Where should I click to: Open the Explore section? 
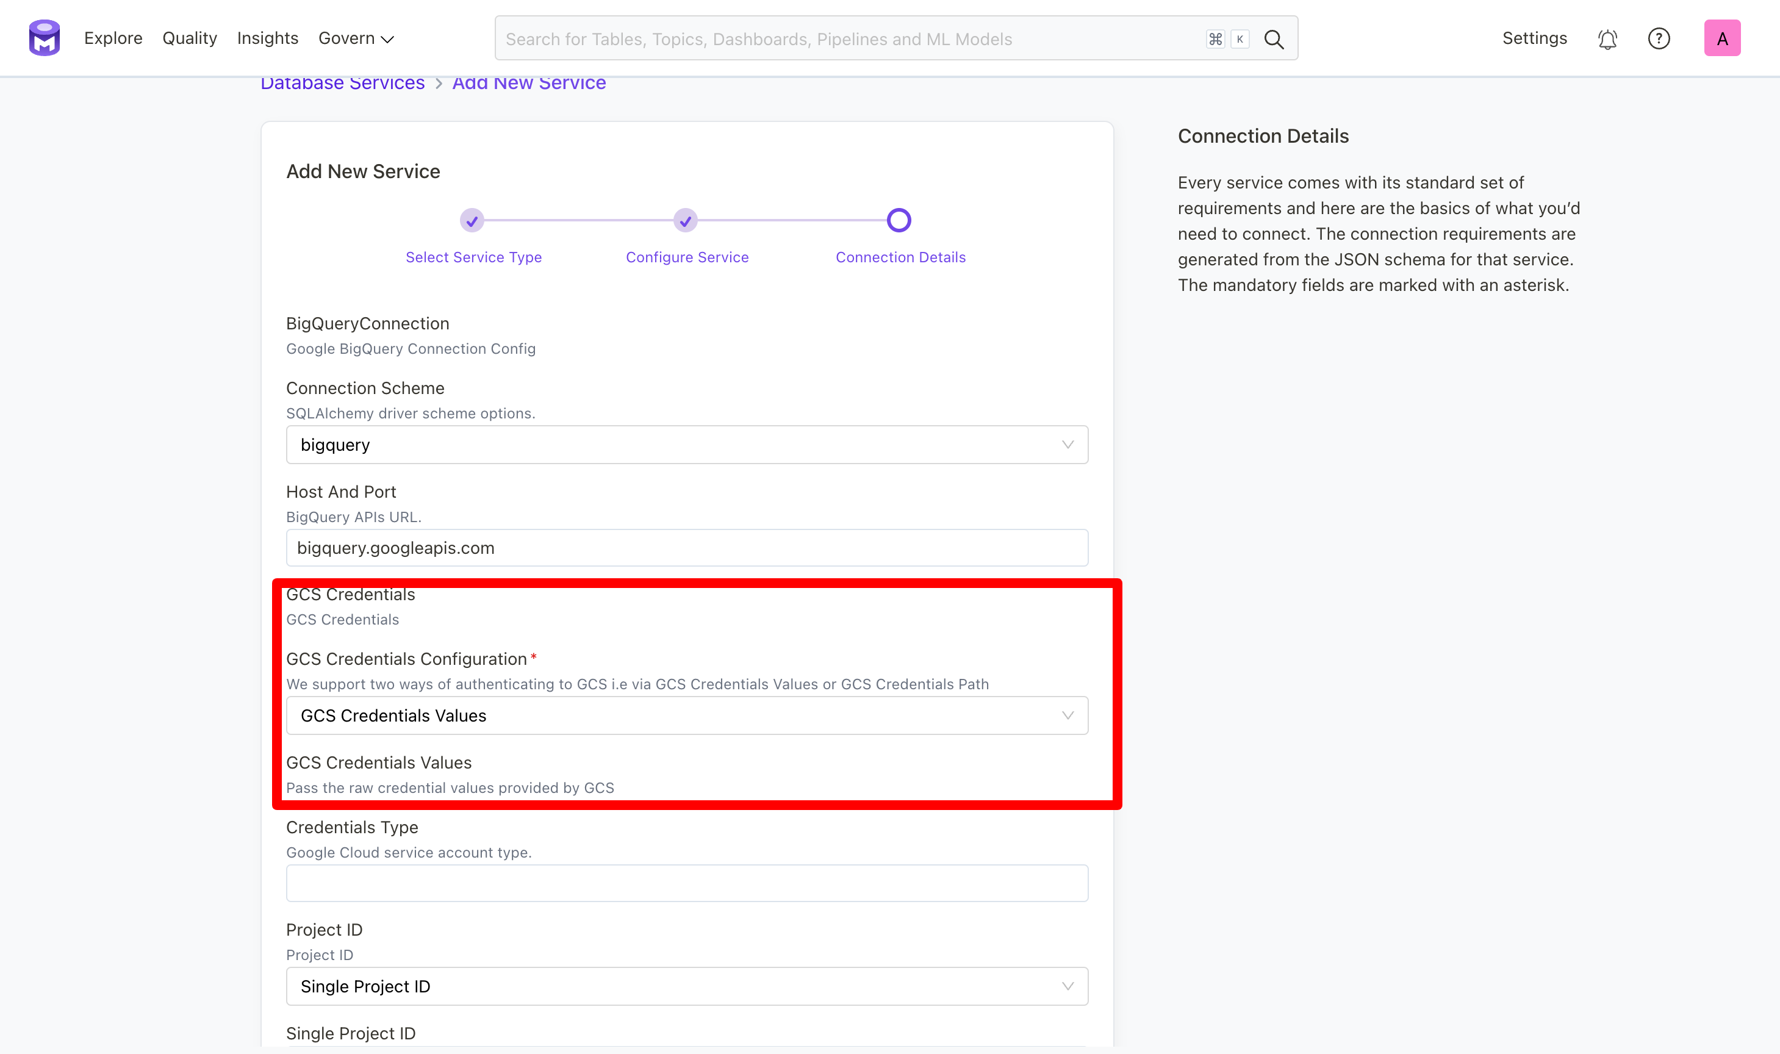(x=113, y=38)
